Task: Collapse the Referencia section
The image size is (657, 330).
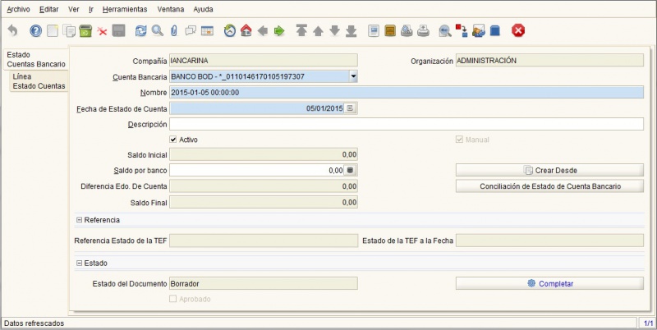Action: (x=79, y=220)
